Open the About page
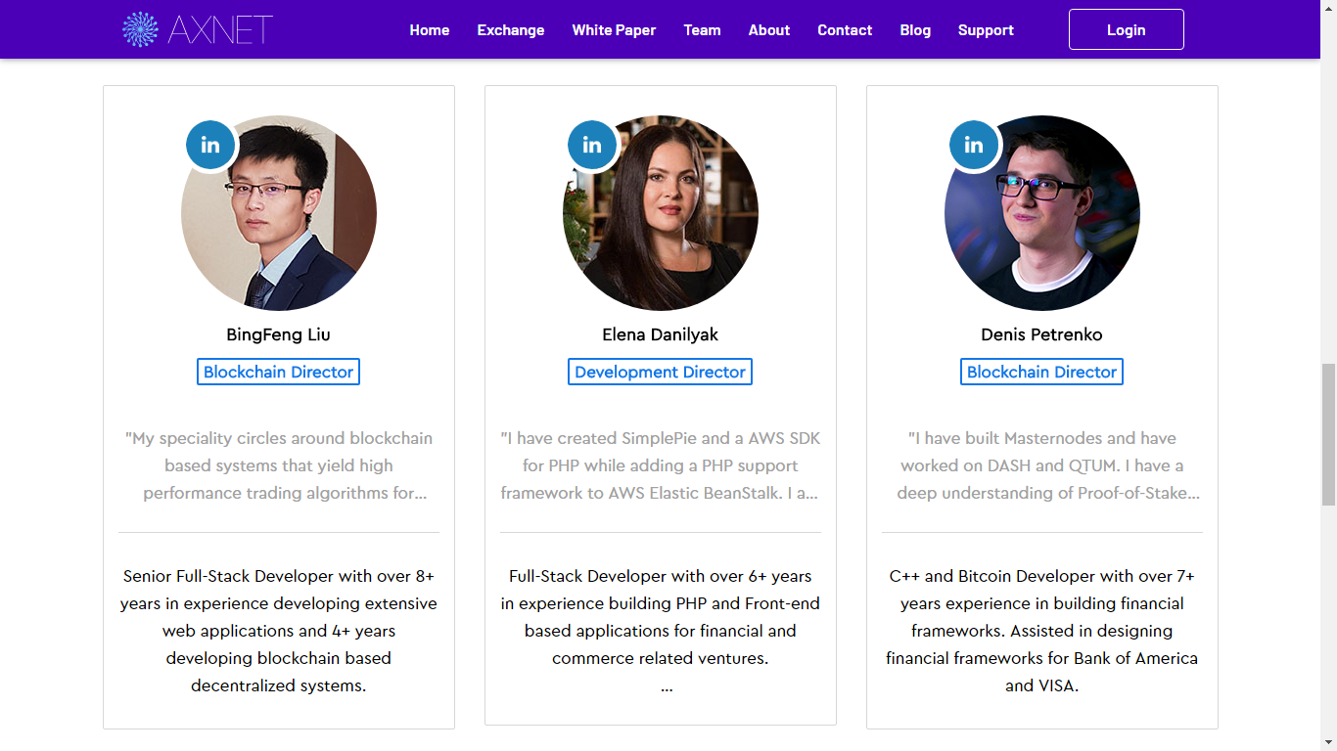 coord(769,30)
